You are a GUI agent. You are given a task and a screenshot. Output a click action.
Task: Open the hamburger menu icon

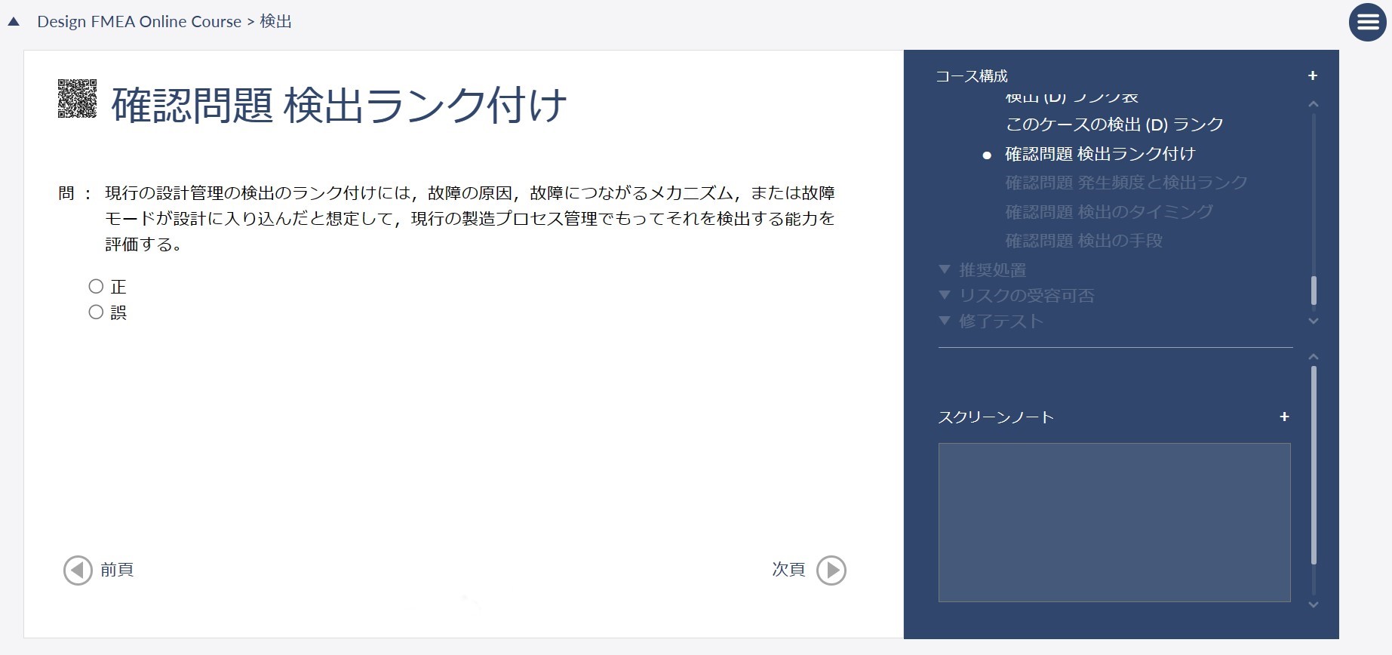[1367, 23]
